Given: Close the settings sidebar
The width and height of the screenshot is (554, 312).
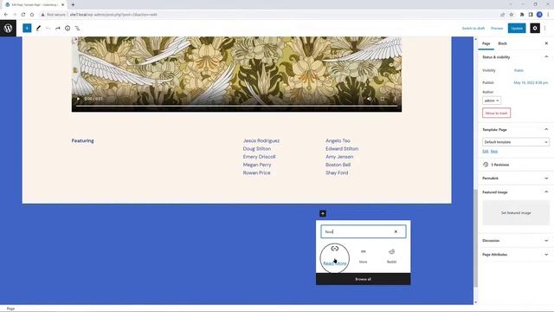Looking at the screenshot, I should point(546,43).
